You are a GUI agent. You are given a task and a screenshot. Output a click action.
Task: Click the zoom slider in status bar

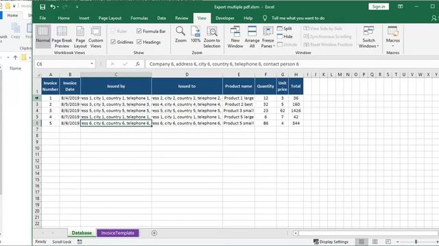(x=416, y=242)
